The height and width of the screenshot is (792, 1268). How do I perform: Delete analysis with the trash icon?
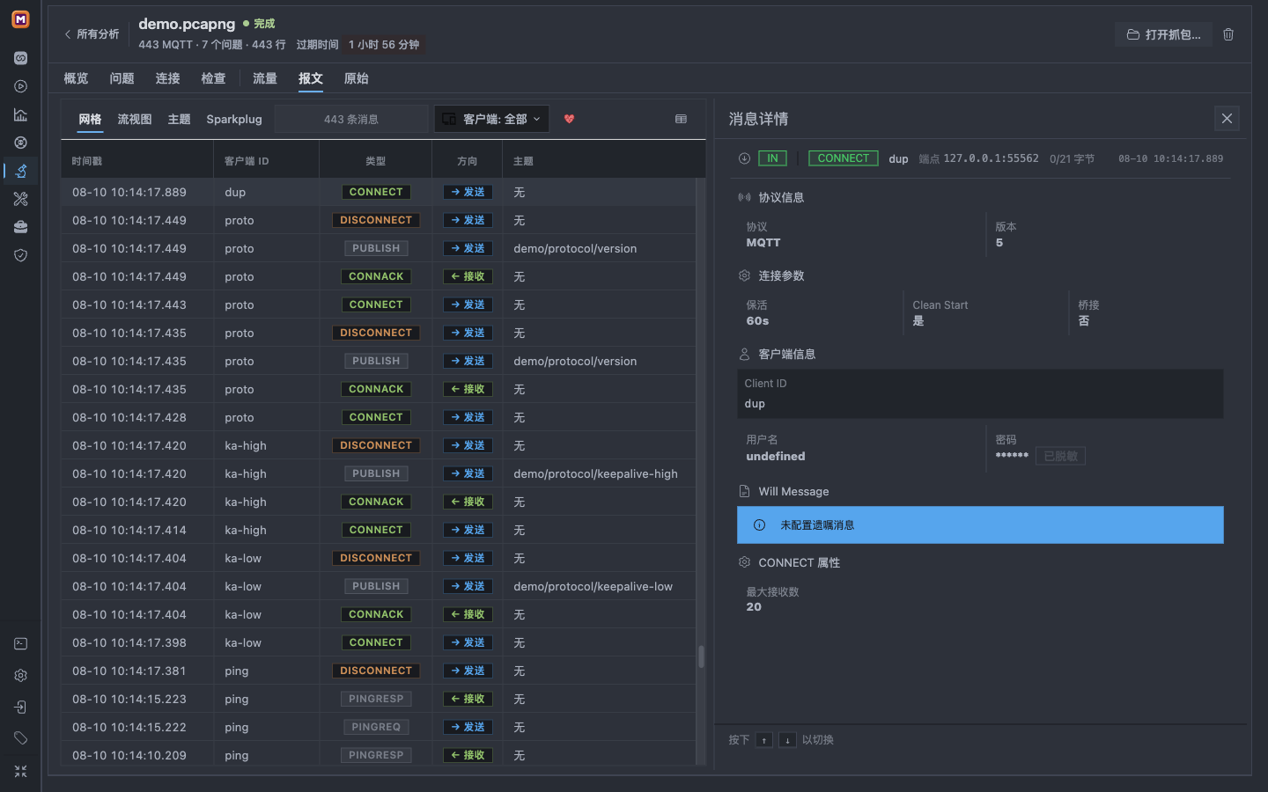[1228, 34]
